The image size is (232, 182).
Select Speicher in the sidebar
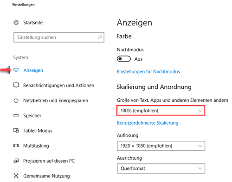click(32, 116)
